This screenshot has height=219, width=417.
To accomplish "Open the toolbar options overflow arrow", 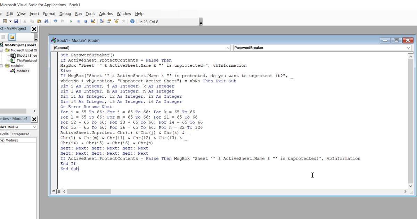I will click(x=201, y=22).
